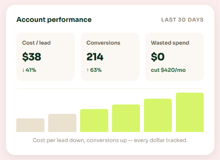Click the up arrow 63% indicator
Screen dimensions: 220x160
94,70
